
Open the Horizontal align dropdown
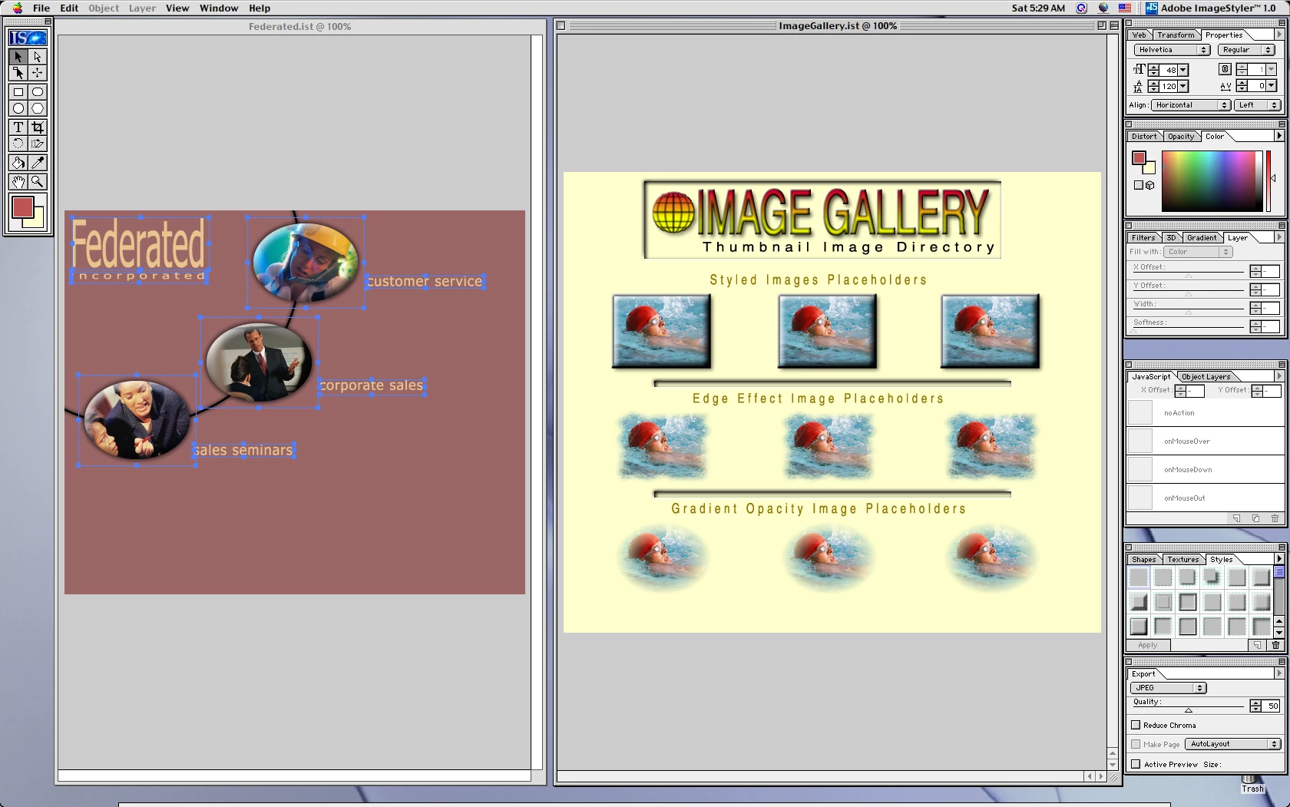[1191, 105]
